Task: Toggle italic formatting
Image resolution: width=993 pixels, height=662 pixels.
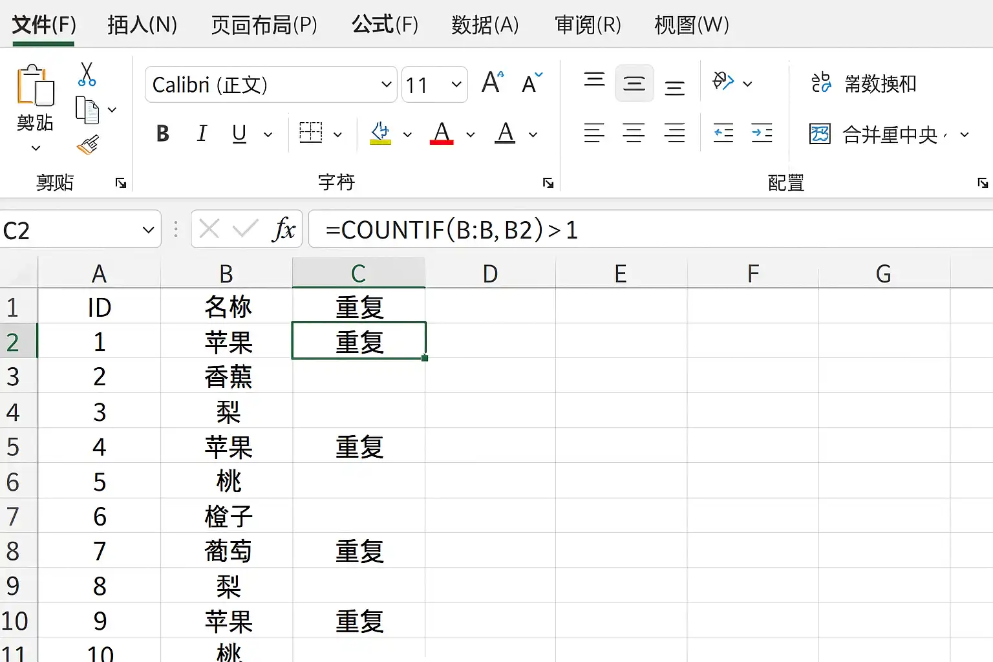Action: [x=202, y=133]
